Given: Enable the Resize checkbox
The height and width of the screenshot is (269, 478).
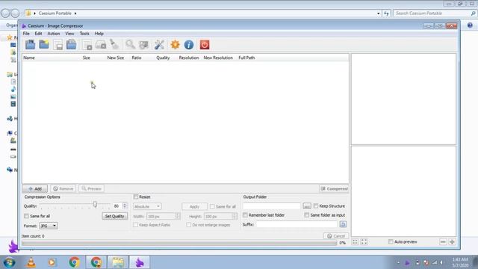Looking at the screenshot, I should pyautogui.click(x=136, y=197).
